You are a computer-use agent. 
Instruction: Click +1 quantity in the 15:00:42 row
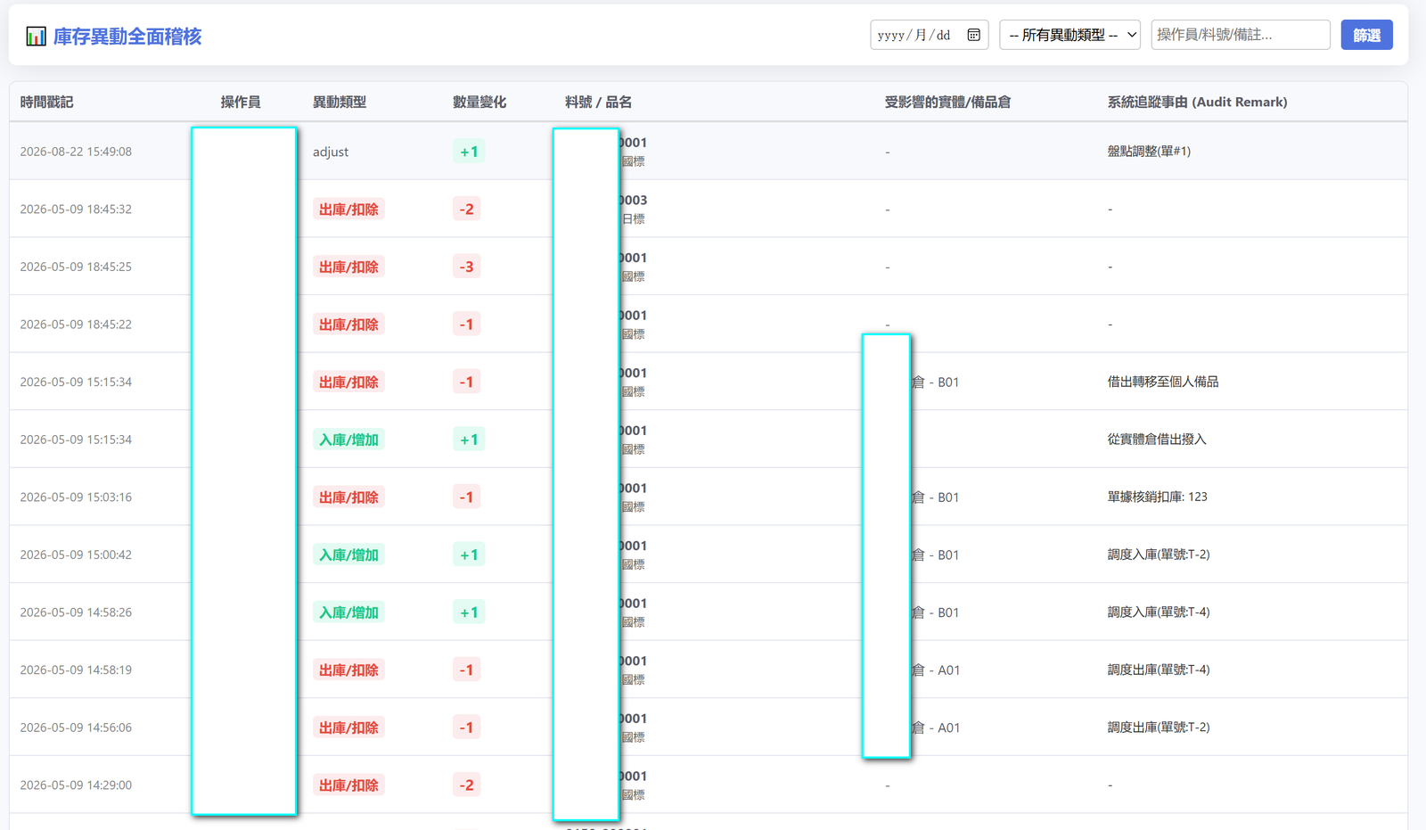point(469,555)
